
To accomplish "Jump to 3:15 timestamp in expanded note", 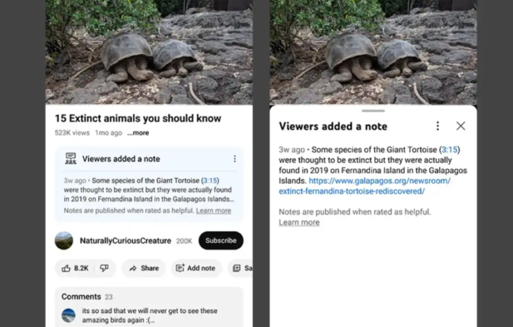I will 450,149.
